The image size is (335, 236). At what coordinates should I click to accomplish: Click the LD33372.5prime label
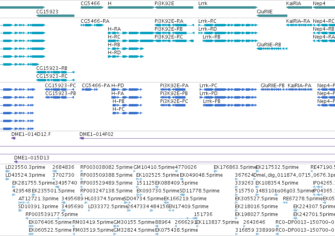coord(108,207)
